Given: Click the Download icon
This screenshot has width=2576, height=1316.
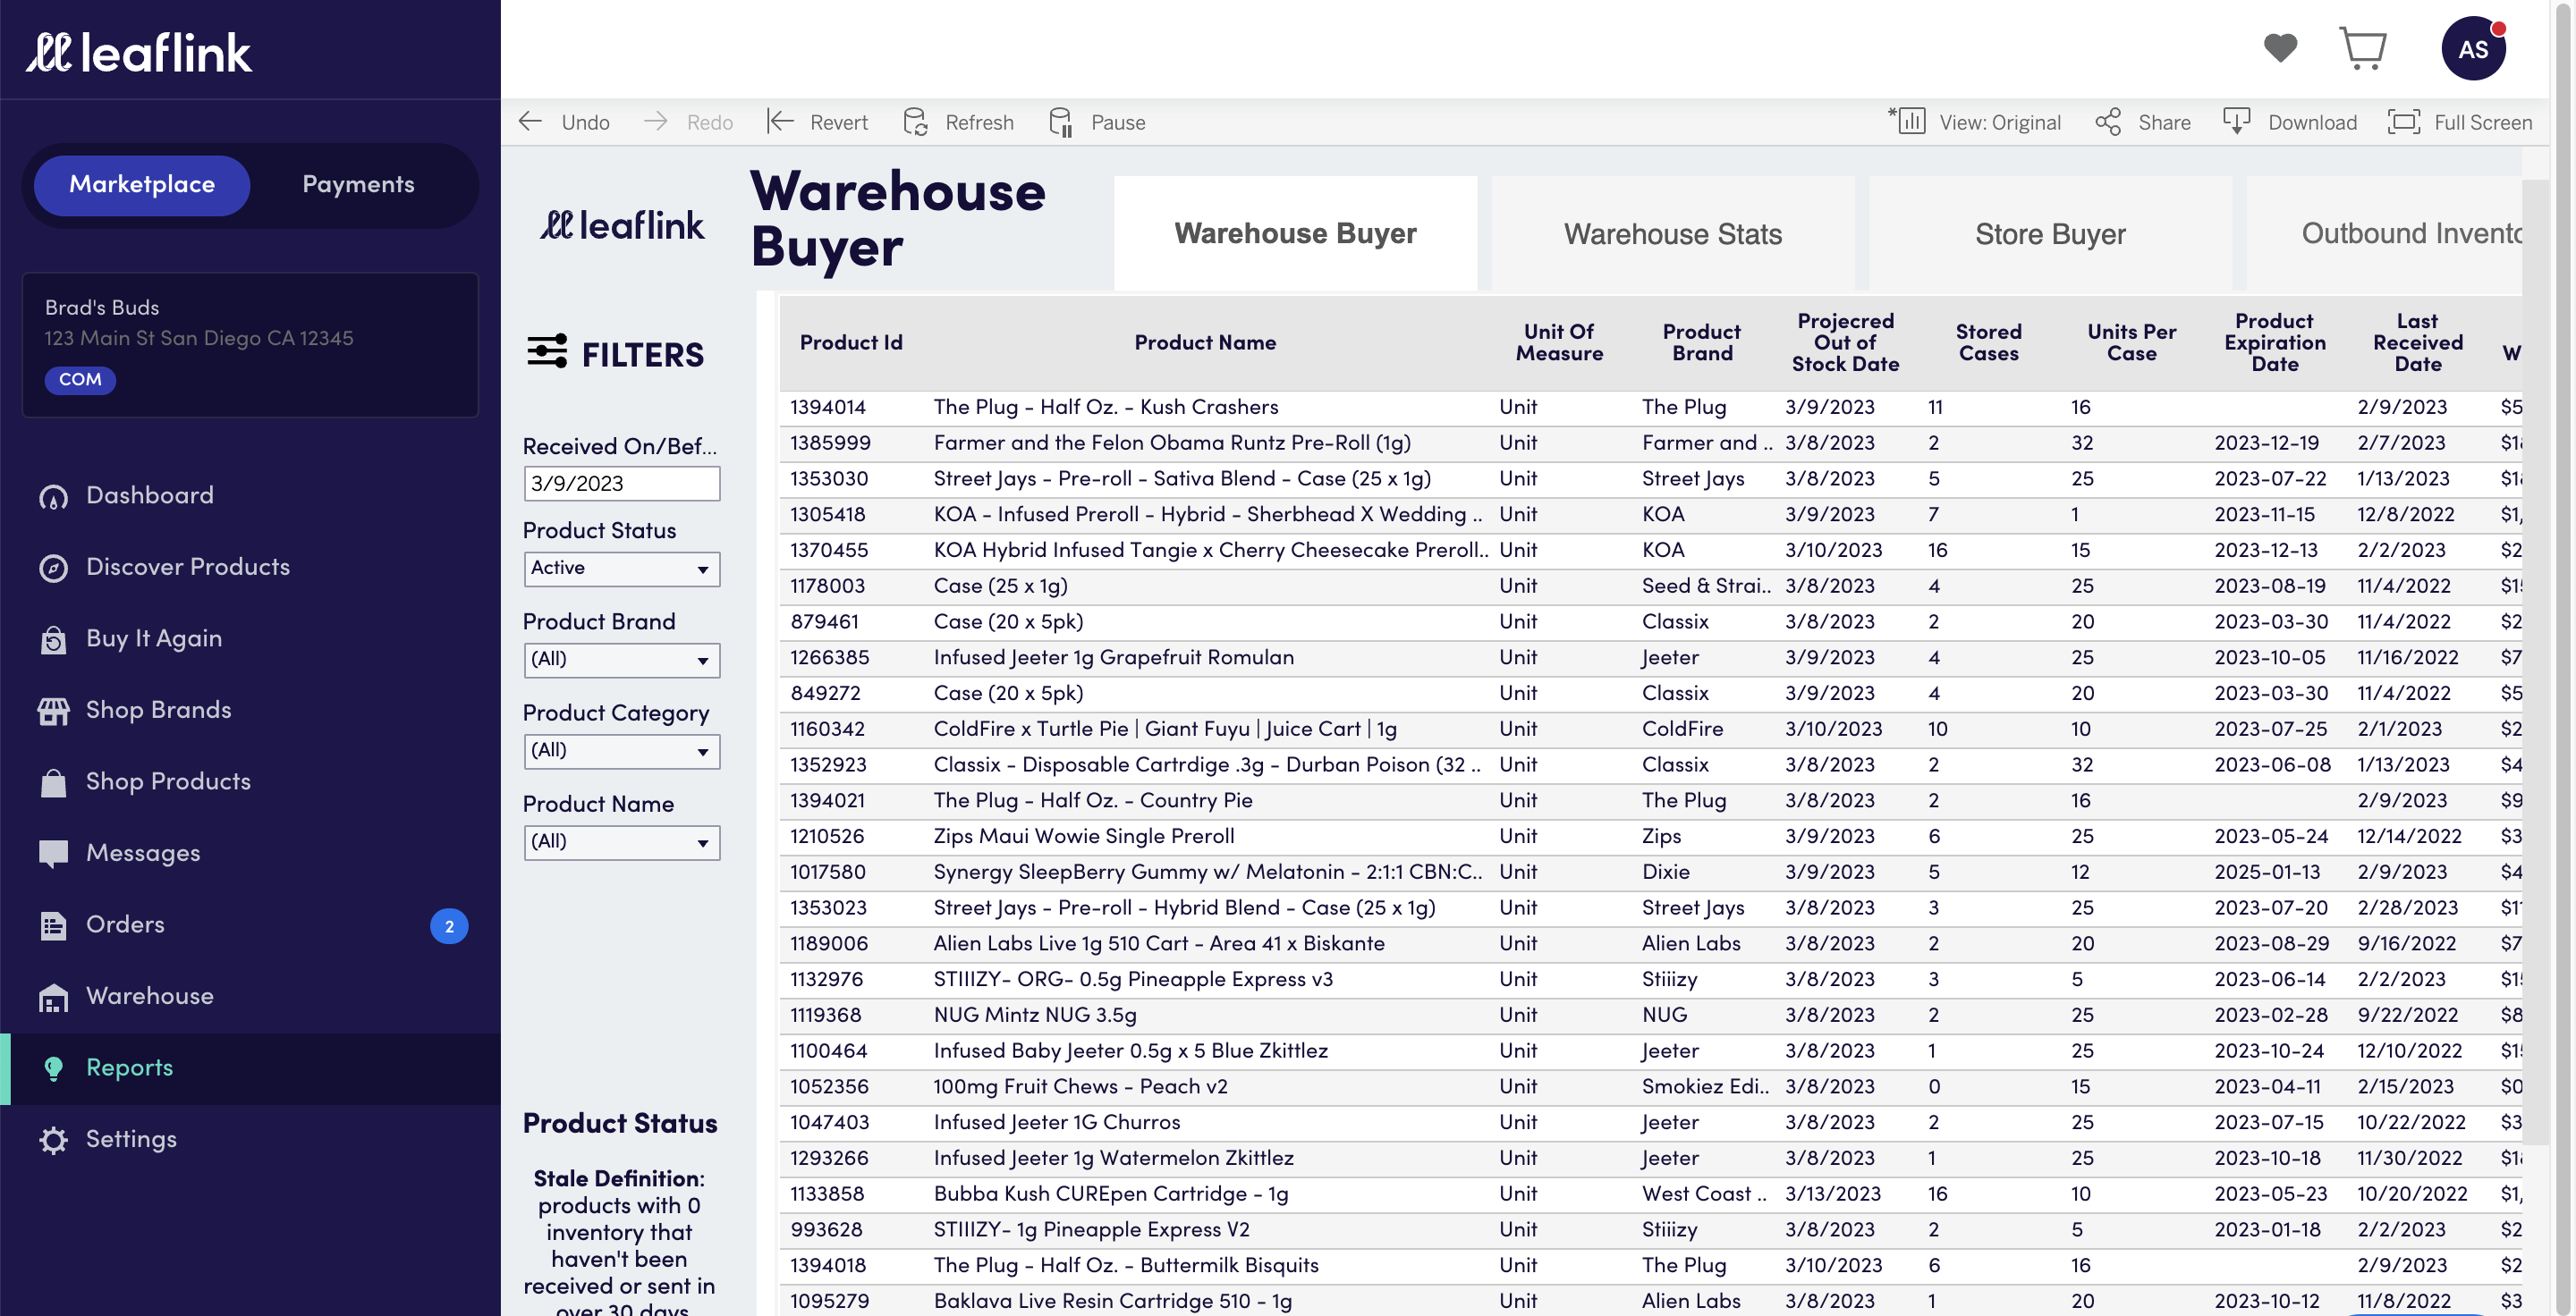Looking at the screenshot, I should [2236, 122].
